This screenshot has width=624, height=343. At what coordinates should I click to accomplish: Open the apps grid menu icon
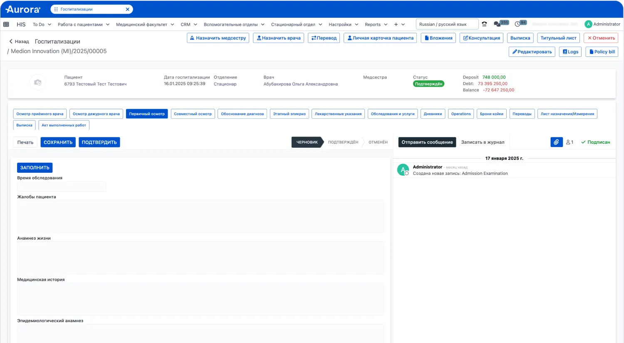(6, 24)
